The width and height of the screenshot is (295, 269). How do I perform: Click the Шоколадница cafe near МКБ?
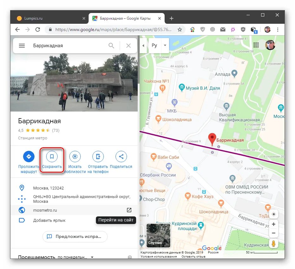pos(158,119)
